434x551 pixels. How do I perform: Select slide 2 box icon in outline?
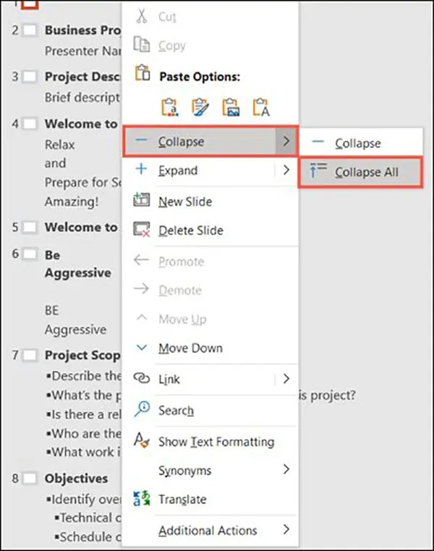click(30, 30)
